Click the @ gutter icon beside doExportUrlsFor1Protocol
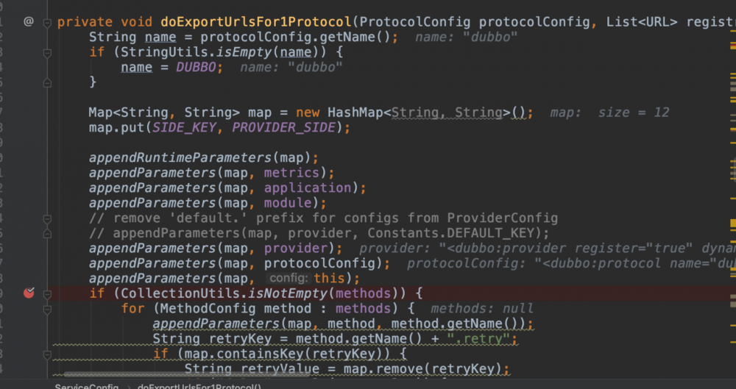This screenshot has width=736, height=389. 29,21
